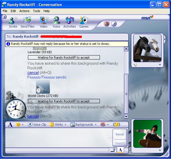The width and height of the screenshot is (171, 159).
Task: Click the 'Lavender (93 KB)' label
Action: [40, 52]
